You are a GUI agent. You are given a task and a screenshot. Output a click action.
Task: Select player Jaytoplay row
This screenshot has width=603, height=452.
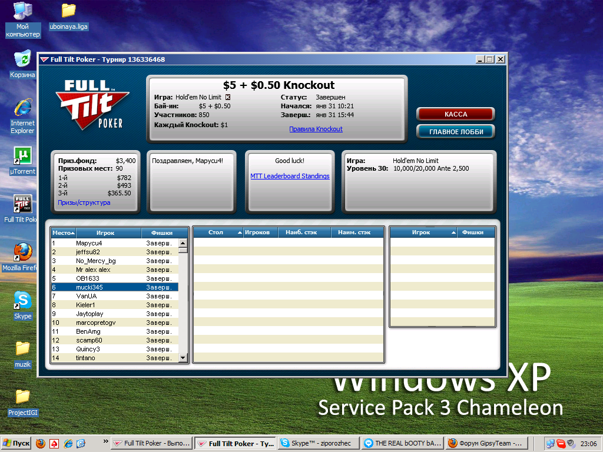(x=115, y=314)
